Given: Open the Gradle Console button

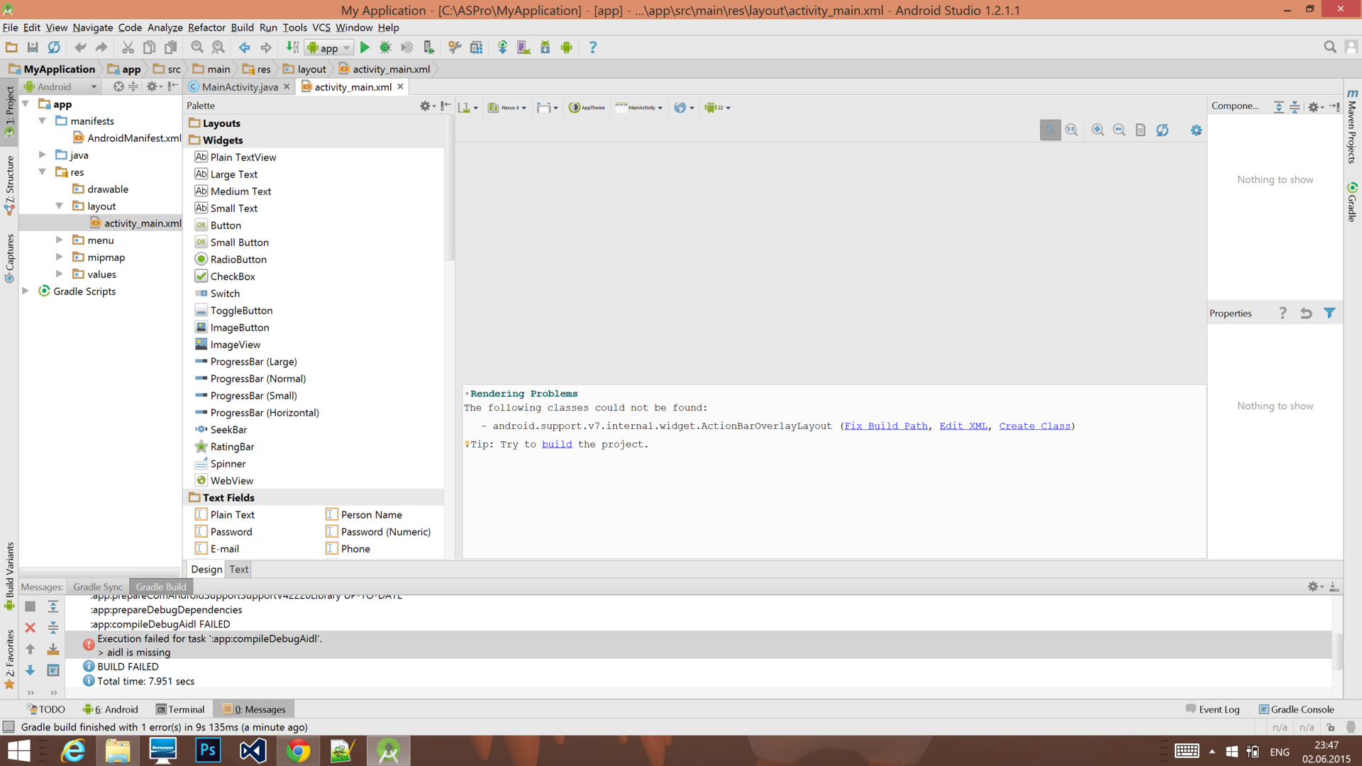Looking at the screenshot, I should (1297, 709).
